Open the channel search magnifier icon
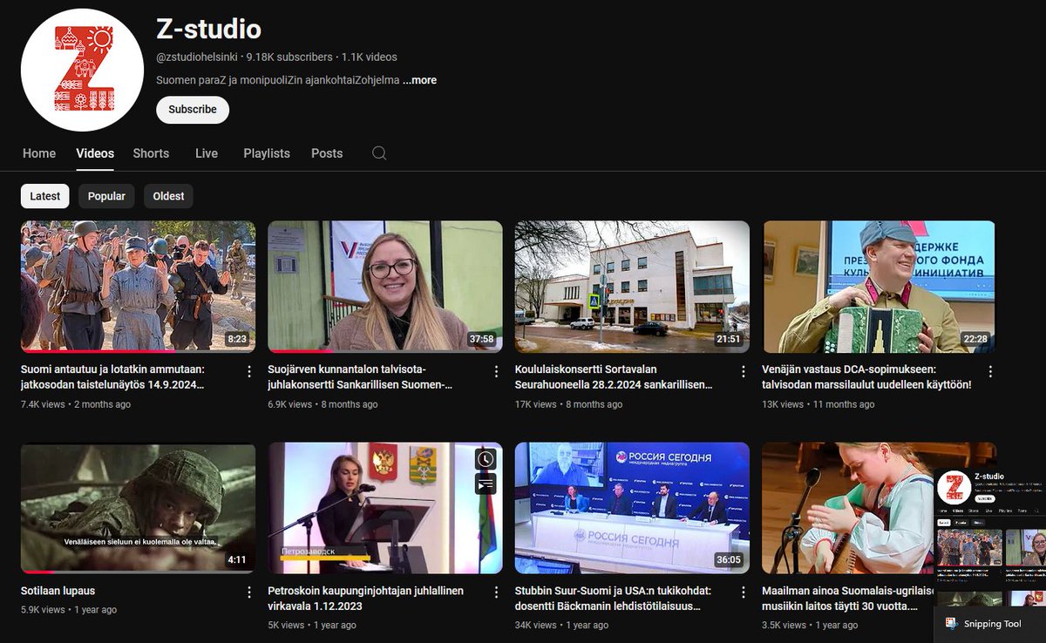The width and height of the screenshot is (1046, 643). [x=379, y=153]
